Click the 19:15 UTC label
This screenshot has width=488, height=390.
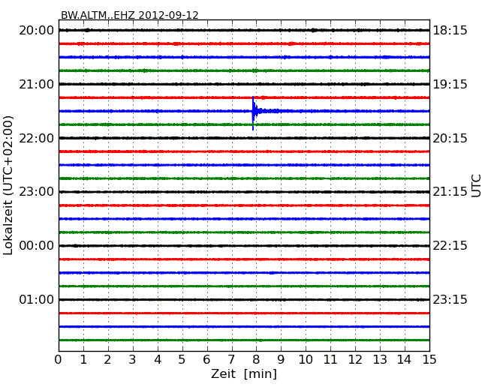click(450, 84)
